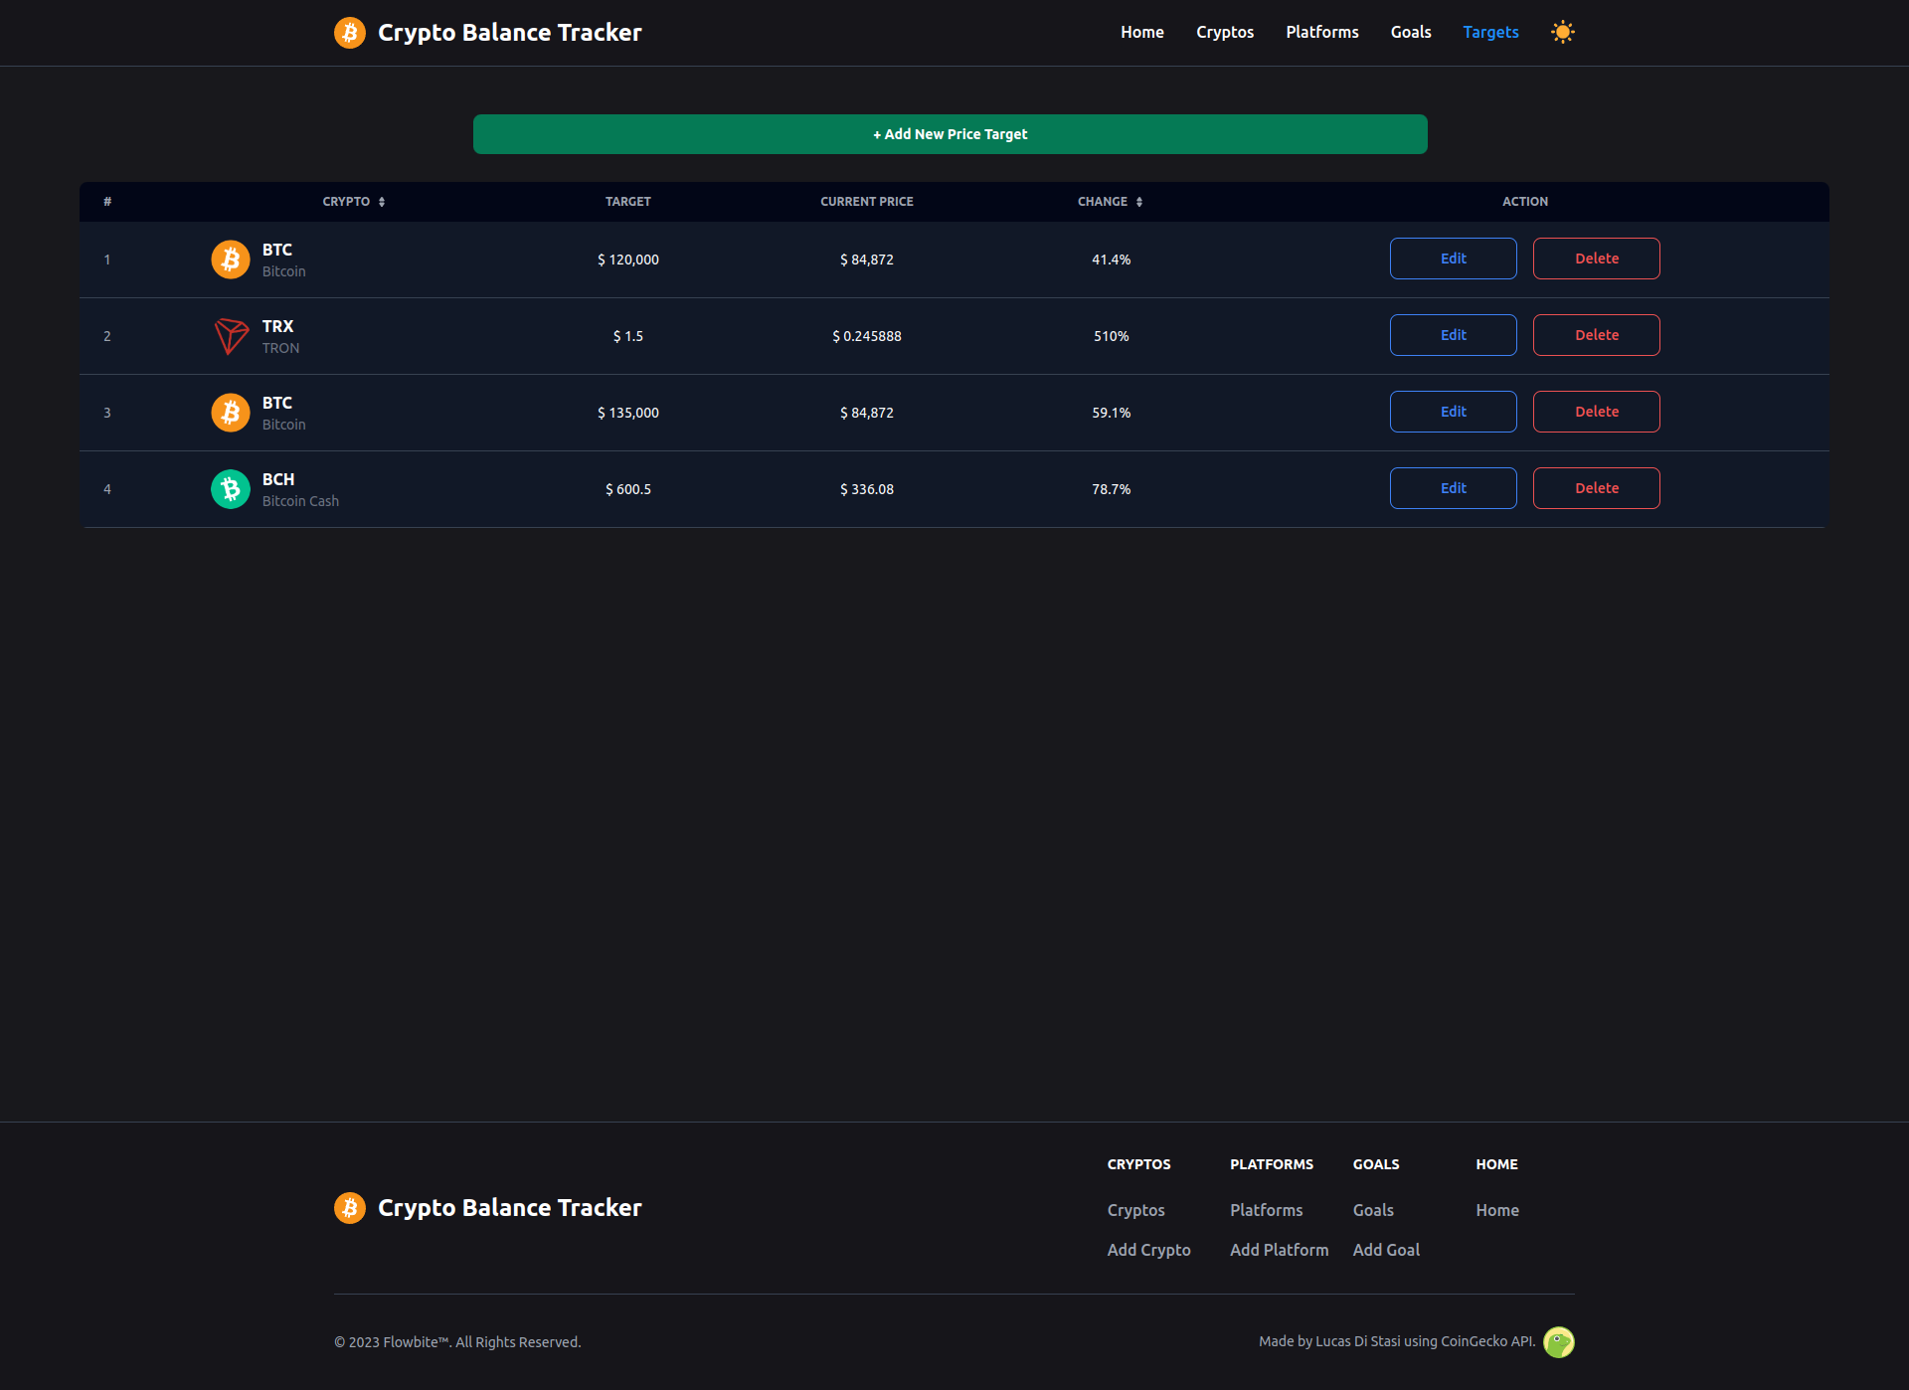The width and height of the screenshot is (1909, 1390).
Task: Select the 78.7% change value
Action: coord(1112,489)
